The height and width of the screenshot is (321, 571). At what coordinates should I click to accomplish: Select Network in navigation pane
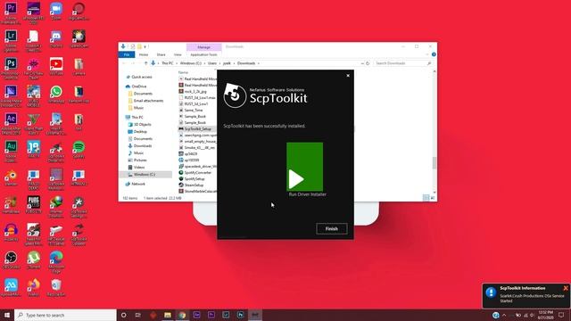[x=138, y=184]
